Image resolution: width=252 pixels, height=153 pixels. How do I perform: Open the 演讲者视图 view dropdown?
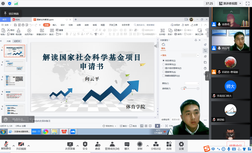pyautogui.click(x=230, y=3)
